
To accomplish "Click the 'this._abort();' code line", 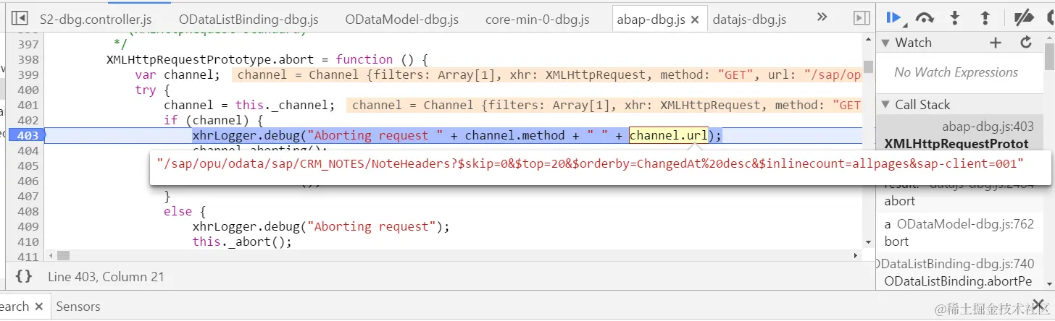I will pos(242,241).
